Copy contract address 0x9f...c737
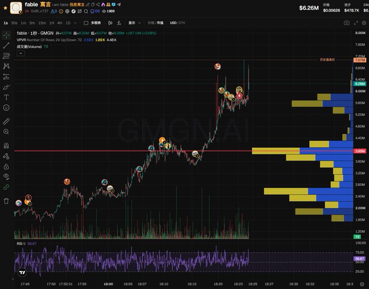Image resolution: width=369 pixels, height=289 pixels. 40,11
